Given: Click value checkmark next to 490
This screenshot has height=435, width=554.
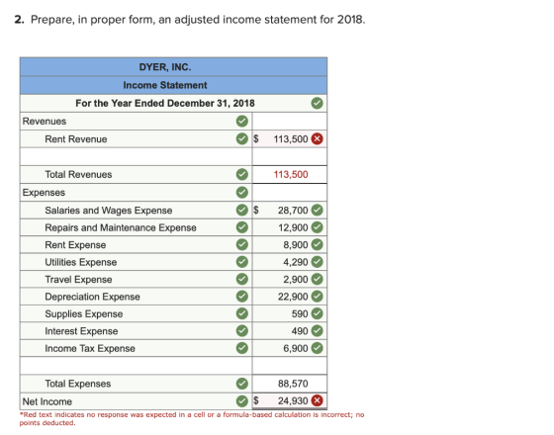Looking at the screenshot, I should [317, 331].
